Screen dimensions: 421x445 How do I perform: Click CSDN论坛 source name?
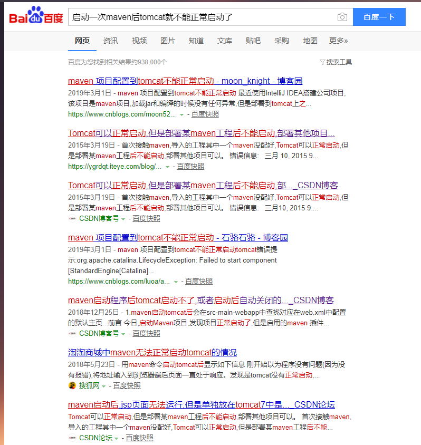pos(96,438)
